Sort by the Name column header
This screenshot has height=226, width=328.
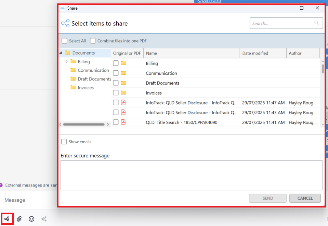coord(192,53)
